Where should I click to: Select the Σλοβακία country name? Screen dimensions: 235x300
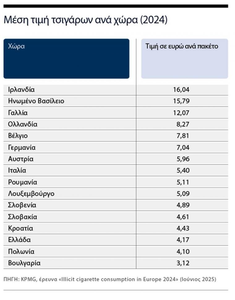(x=23, y=217)
